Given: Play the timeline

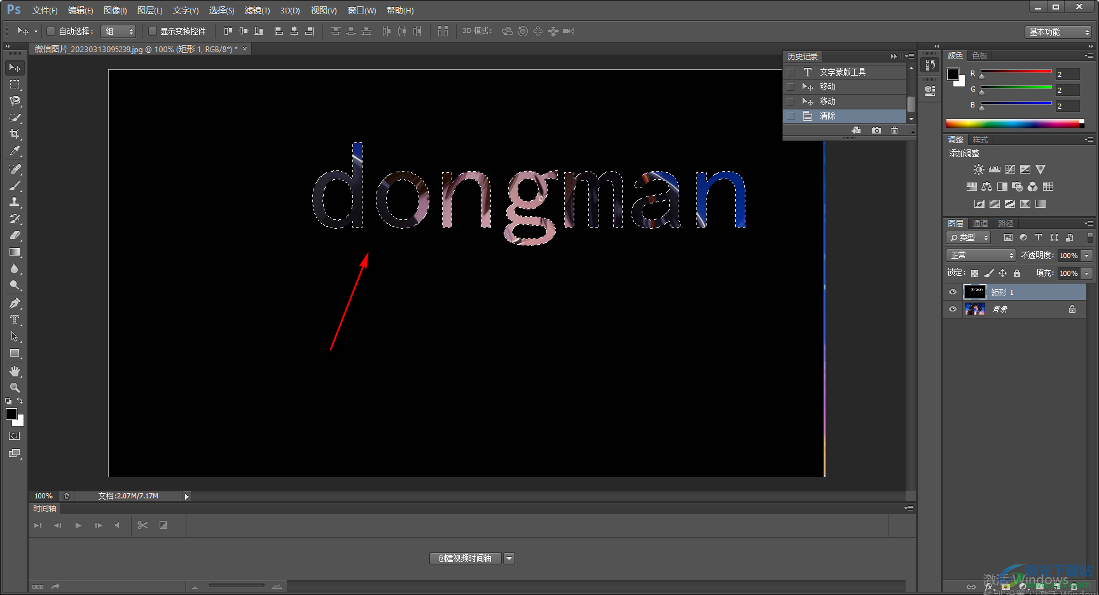Looking at the screenshot, I should click(x=78, y=525).
